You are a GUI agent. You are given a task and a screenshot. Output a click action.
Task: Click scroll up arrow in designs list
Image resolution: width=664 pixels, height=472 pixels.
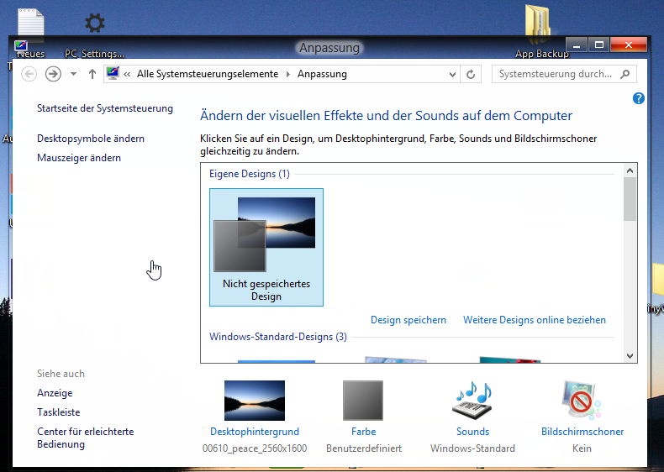point(630,170)
